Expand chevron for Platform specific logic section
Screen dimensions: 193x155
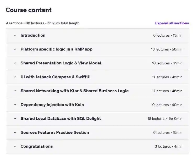point(15,49)
